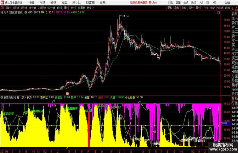Screen dimensions: 238x153
Task: Click the 画线 drawing tool button
Action: pyautogui.click(x=198, y=8)
